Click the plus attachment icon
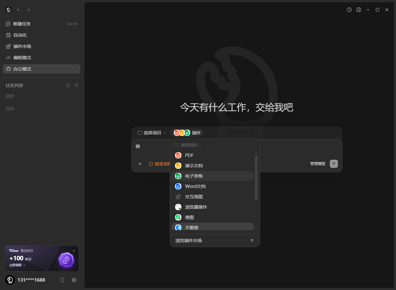 pyautogui.click(x=140, y=164)
